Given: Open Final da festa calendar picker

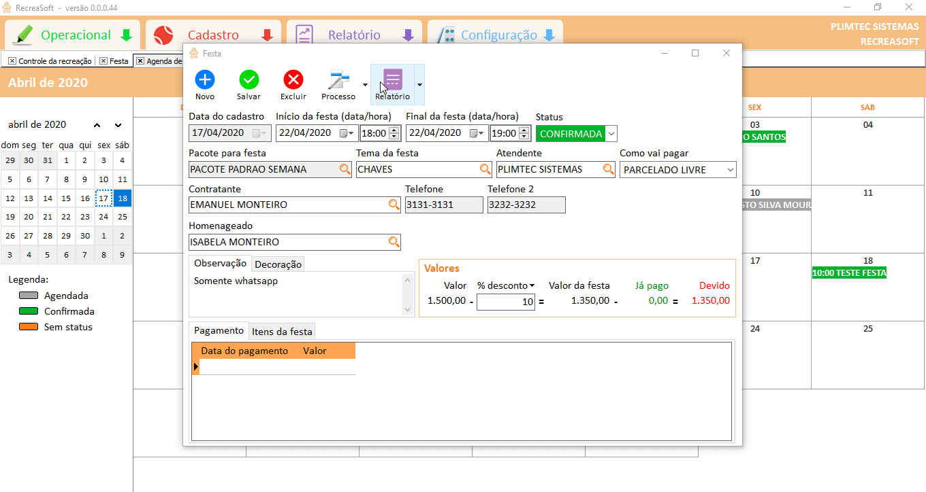Looking at the screenshot, I should pyautogui.click(x=477, y=133).
